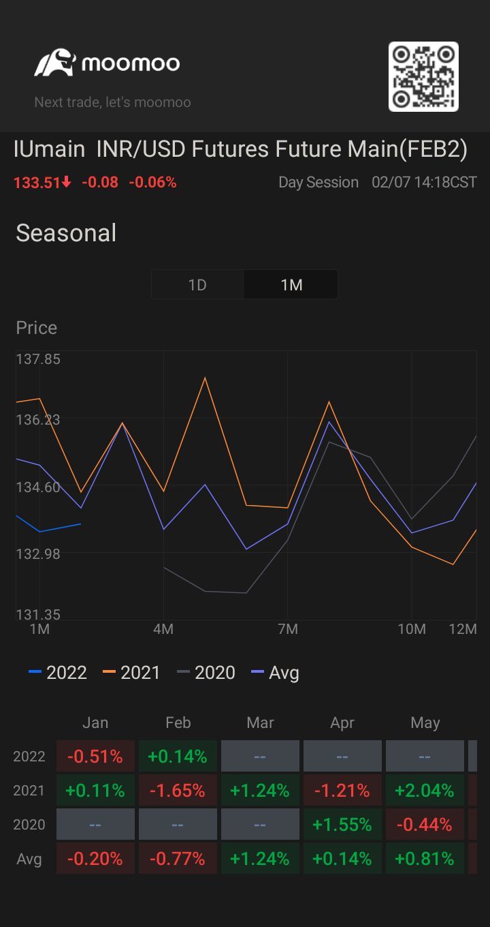Click the 7M marker on chart axis
Screen dimensions: 490x927
(288, 629)
